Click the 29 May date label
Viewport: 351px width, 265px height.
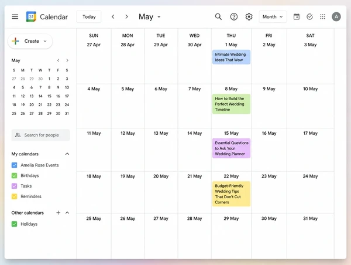point(231,218)
